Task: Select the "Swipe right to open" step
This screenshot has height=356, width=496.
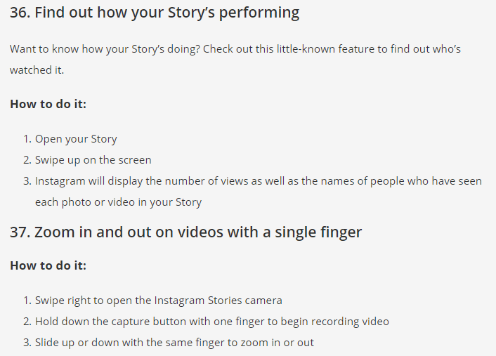Action: pos(158,301)
